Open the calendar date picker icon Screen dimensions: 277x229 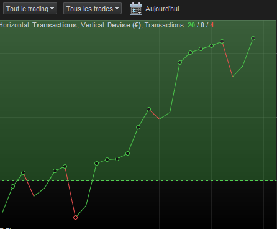click(136, 9)
